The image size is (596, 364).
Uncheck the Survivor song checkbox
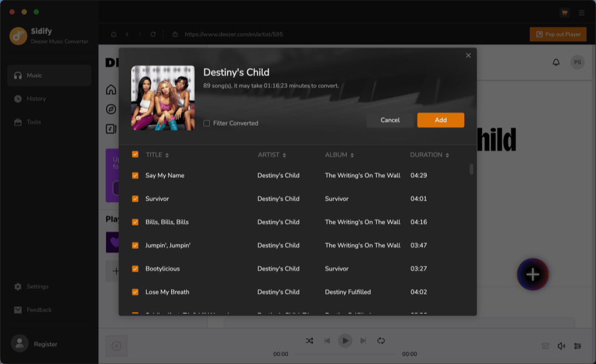point(135,199)
